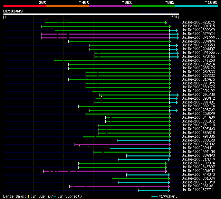Select the UniRef100_B0L9J2 label
Viewport: 221px width, 199px height.
coord(198,121)
